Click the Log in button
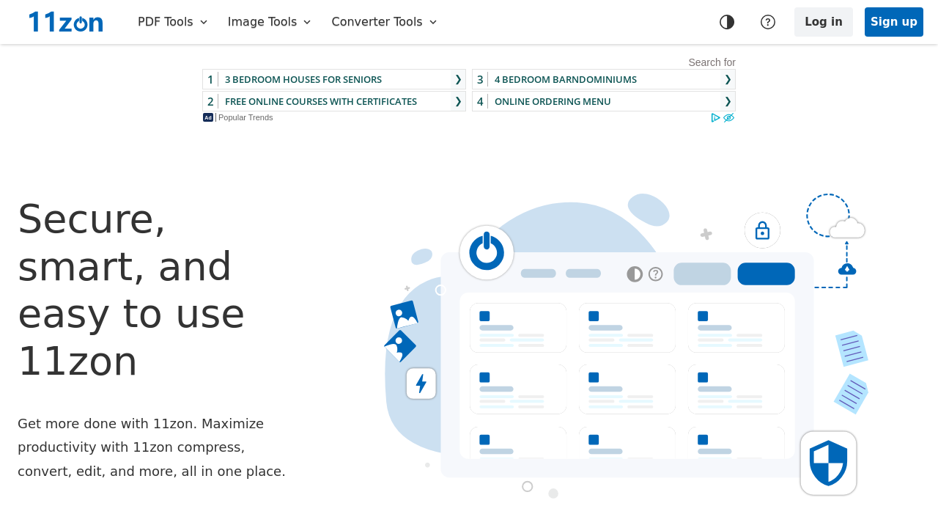Screen dimensions: 938x528 tap(824, 22)
